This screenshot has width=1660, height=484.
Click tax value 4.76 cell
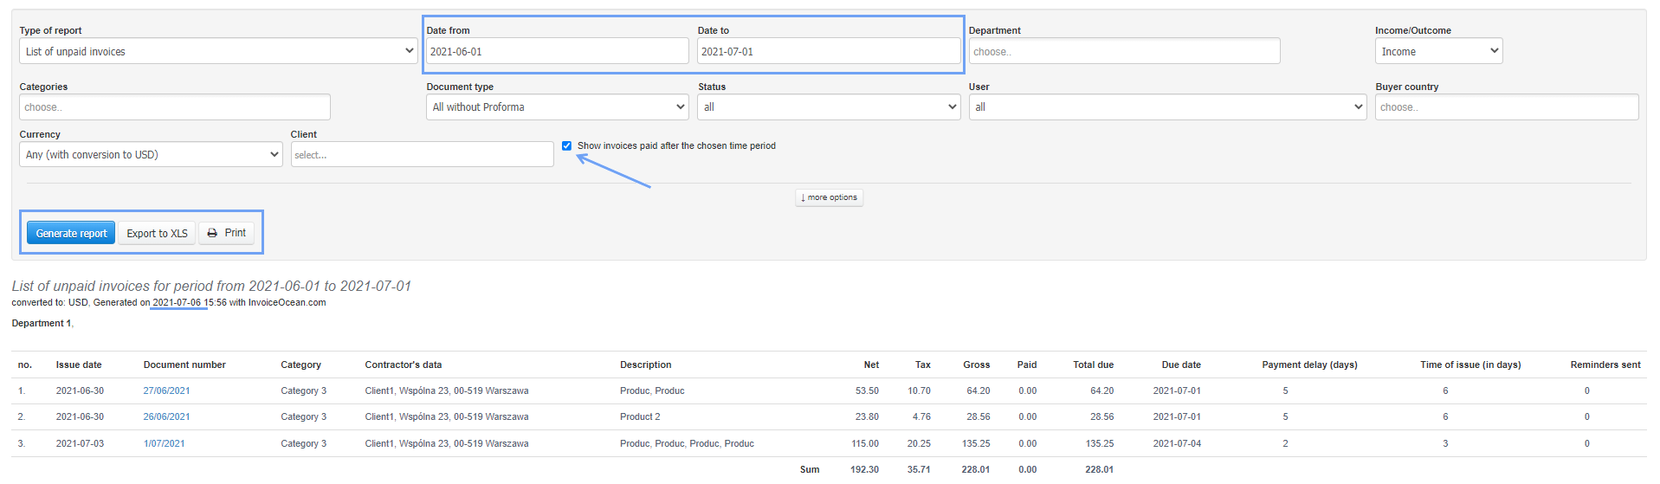point(921,416)
